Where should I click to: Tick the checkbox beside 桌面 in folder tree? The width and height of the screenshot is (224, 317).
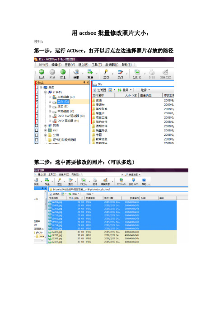[37, 87]
